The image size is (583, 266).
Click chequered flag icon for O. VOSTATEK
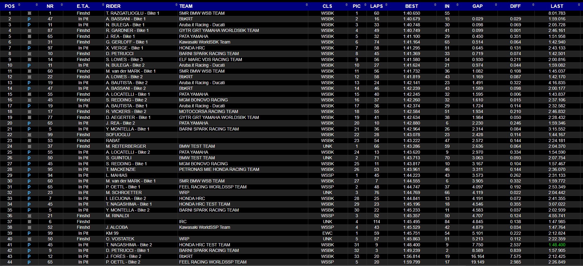pos(29,239)
